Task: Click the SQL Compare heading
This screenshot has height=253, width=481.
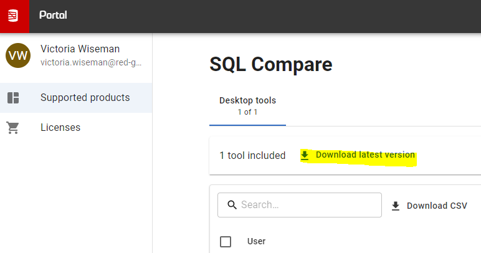Action: 271,65
